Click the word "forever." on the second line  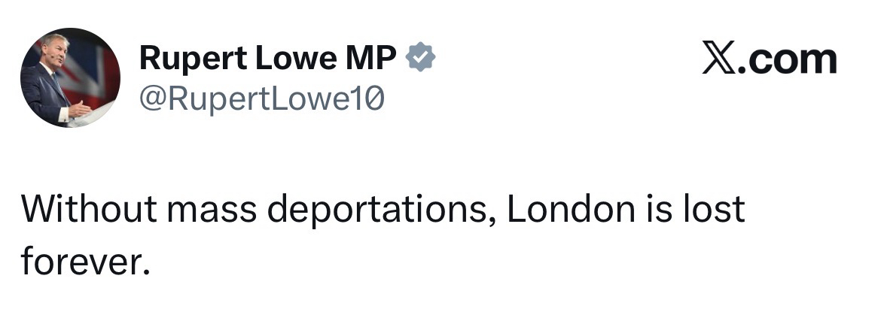coord(81,260)
